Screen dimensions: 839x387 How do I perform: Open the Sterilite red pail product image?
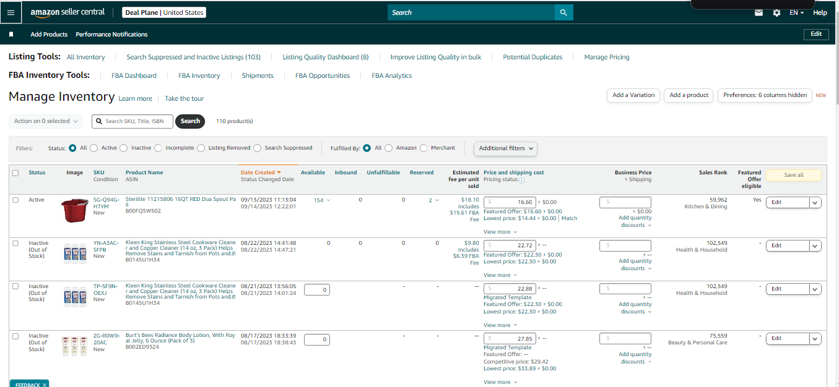(x=75, y=210)
